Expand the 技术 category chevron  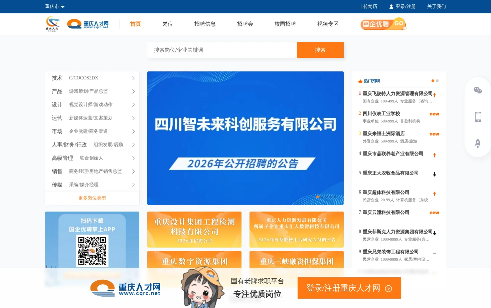[133, 78]
